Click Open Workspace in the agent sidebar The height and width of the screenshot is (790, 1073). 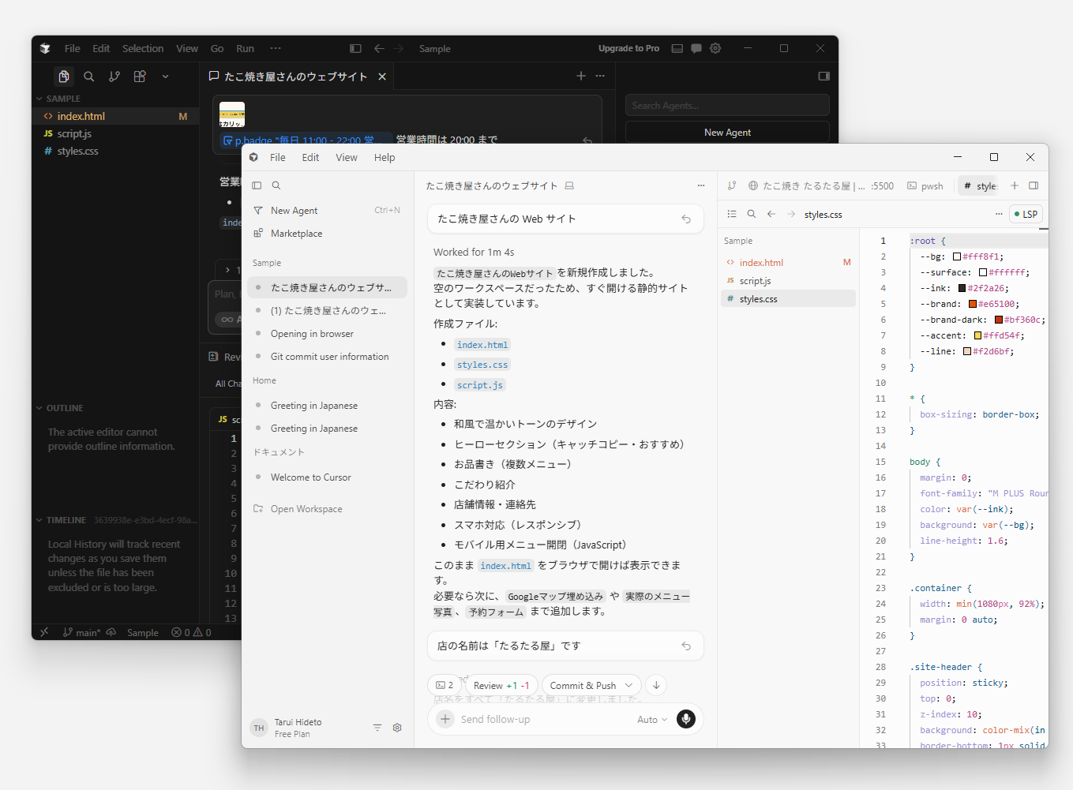tap(306, 508)
